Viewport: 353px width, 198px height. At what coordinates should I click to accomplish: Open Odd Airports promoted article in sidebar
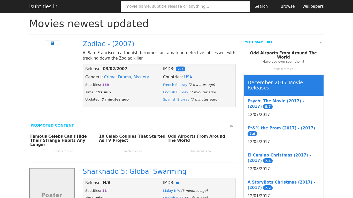tap(283, 55)
